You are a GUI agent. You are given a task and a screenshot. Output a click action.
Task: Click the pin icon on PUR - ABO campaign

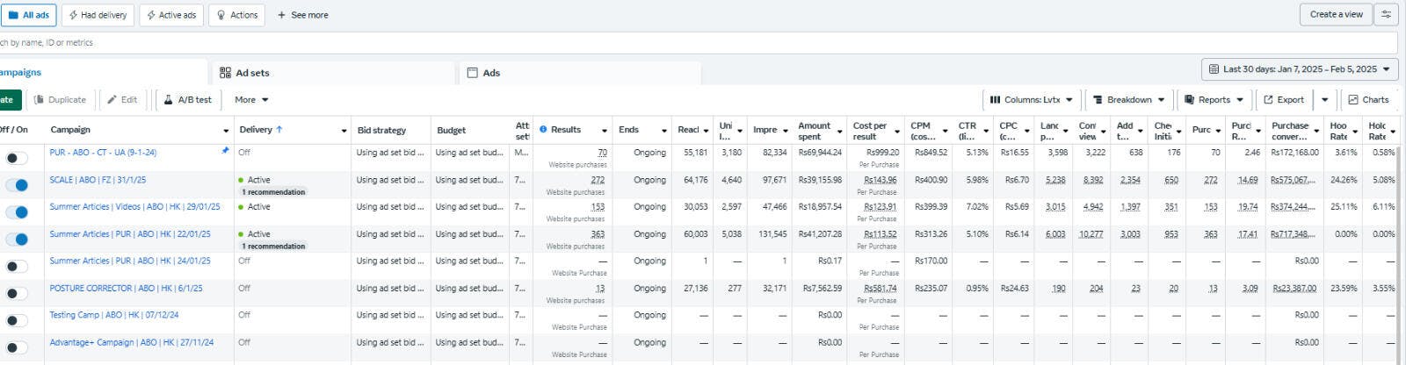(225, 151)
